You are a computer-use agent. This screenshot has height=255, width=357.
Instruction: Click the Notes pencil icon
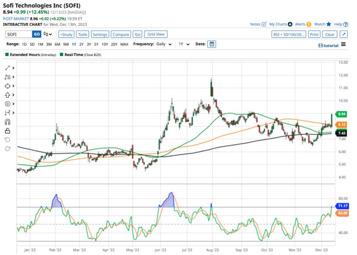pyautogui.click(x=263, y=24)
